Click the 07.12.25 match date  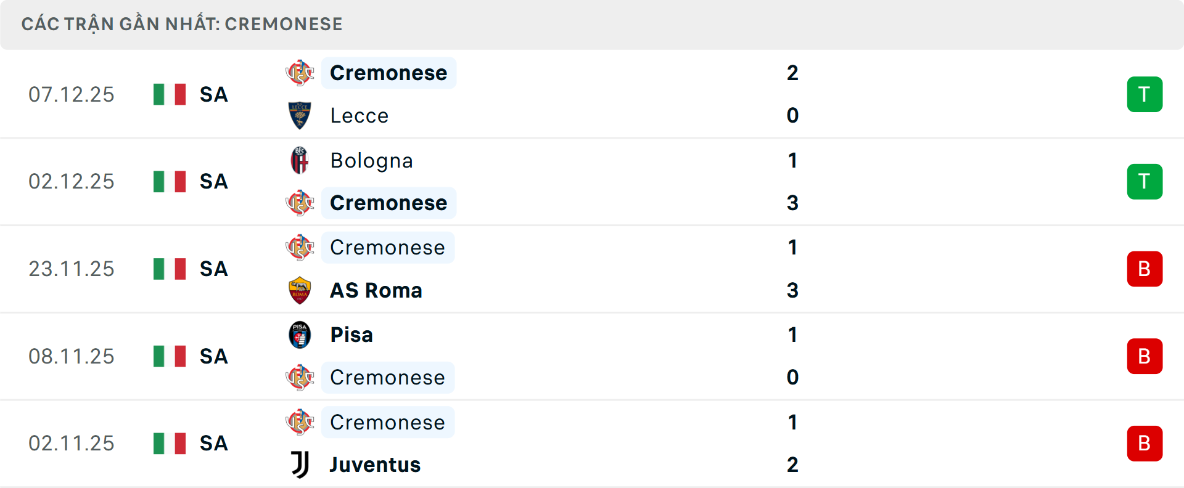[72, 94]
